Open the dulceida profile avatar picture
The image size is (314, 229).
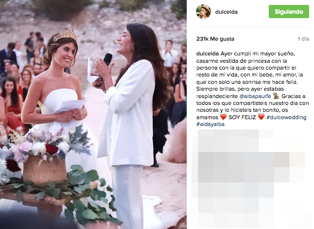(x=203, y=12)
